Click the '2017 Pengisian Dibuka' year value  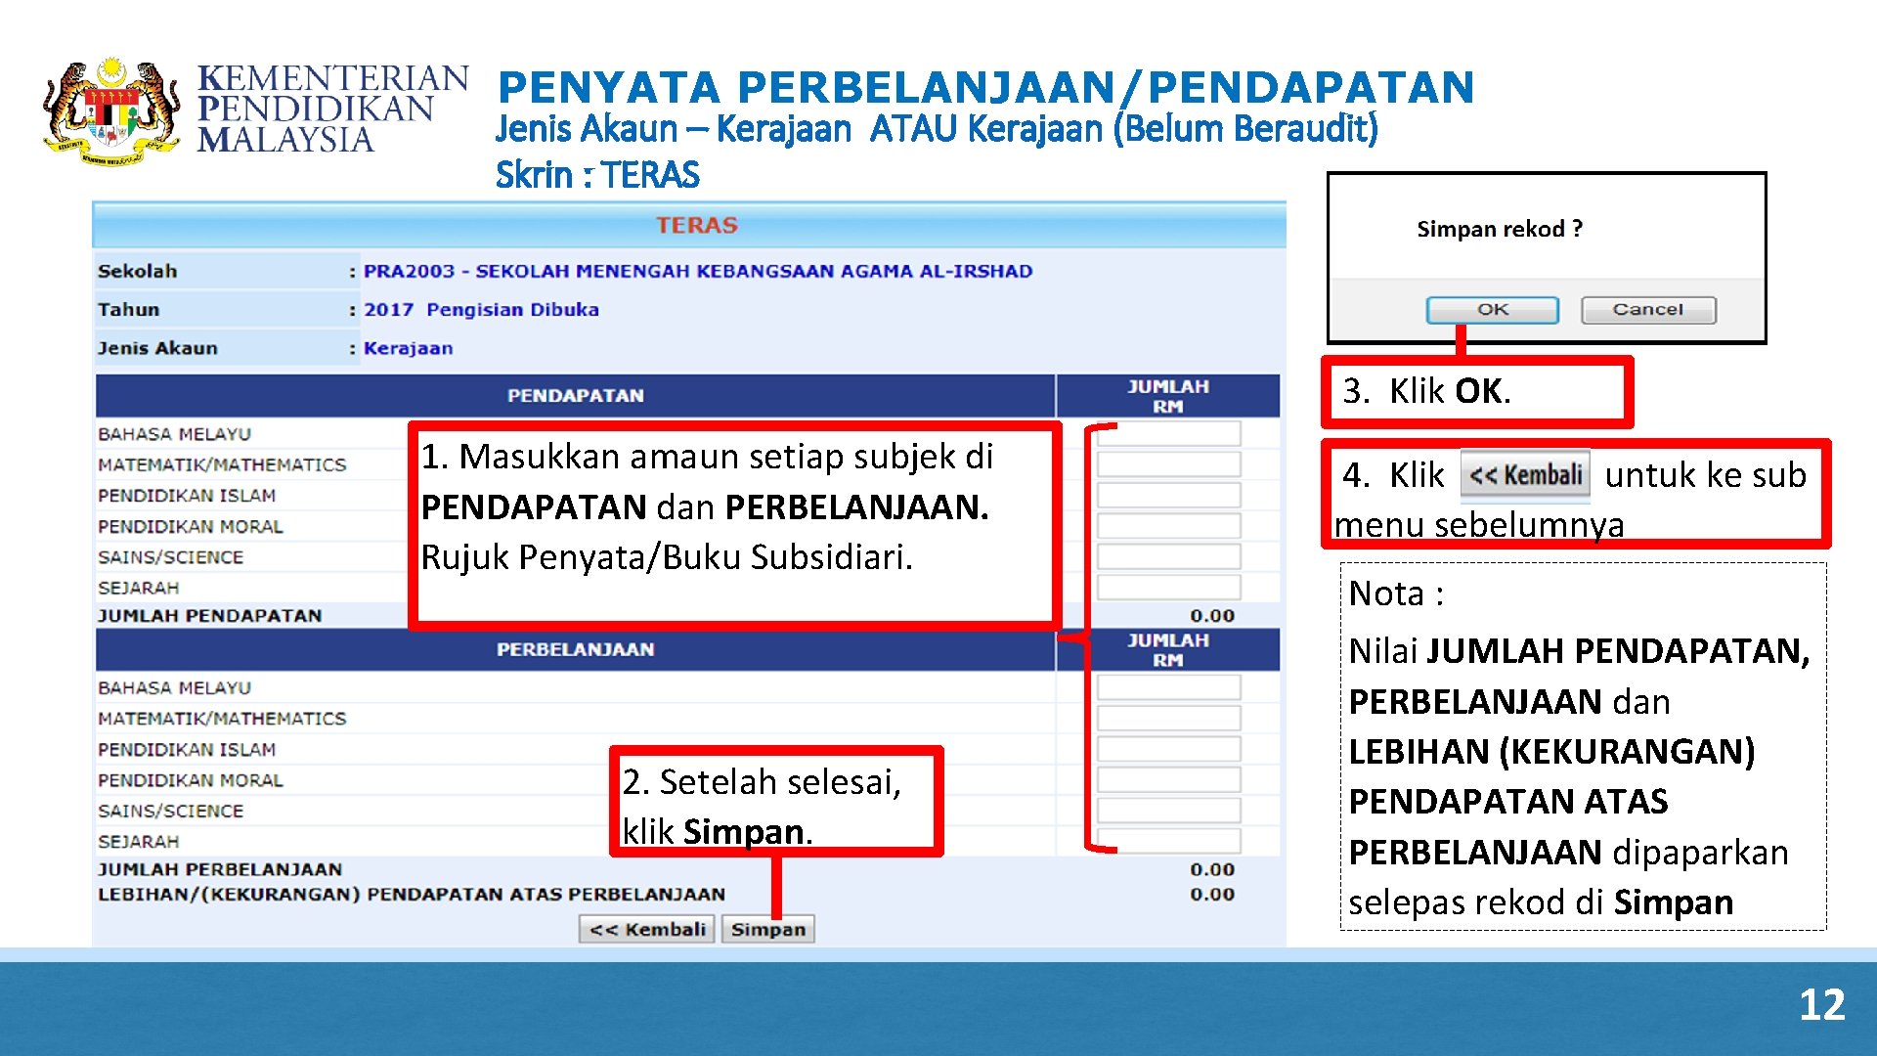click(481, 309)
